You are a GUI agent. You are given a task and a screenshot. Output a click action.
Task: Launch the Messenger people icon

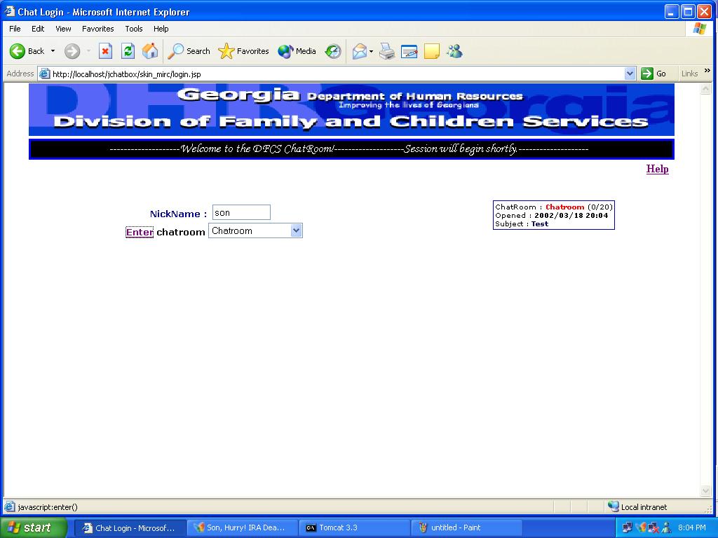pyautogui.click(x=454, y=51)
